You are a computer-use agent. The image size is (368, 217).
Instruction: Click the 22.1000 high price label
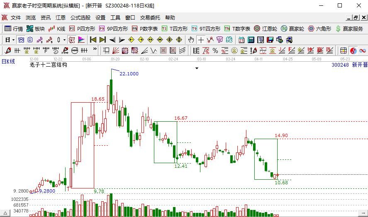click(129, 74)
